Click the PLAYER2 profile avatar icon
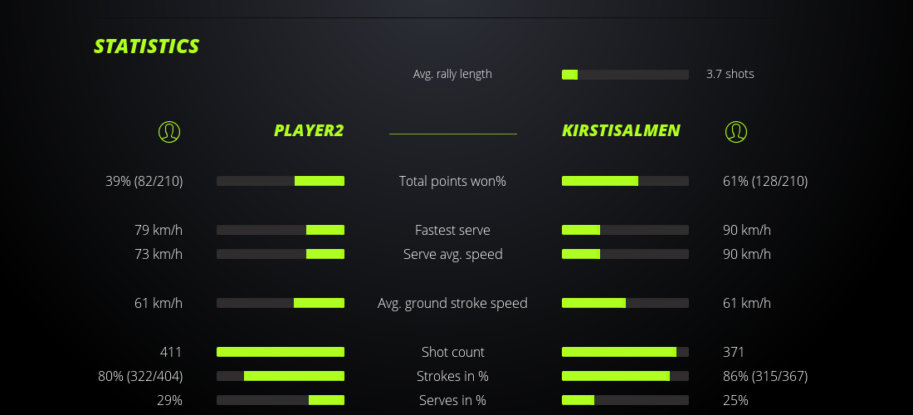This screenshot has height=415, width=913. pyautogui.click(x=168, y=131)
